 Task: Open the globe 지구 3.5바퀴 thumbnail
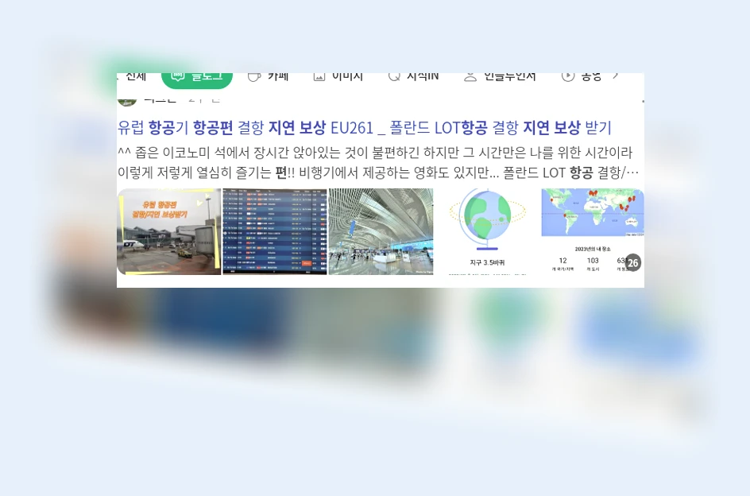tap(487, 231)
